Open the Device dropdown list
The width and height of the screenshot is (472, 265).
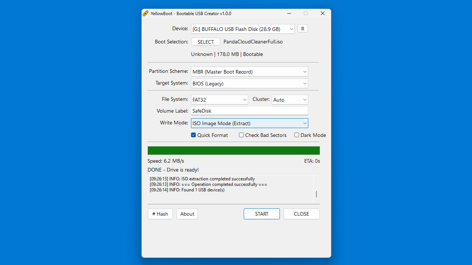[x=243, y=29]
